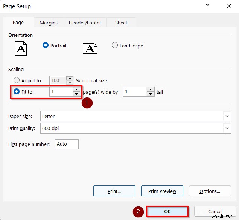The width and height of the screenshot is (239, 220).
Task: Decrease the Adjust to percentage value
Action: (x=70, y=82)
